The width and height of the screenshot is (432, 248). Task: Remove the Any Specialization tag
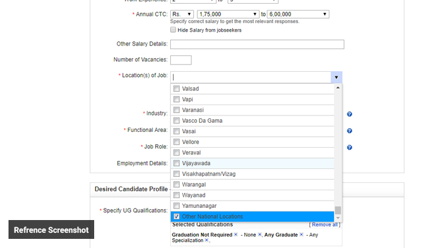coord(207,241)
